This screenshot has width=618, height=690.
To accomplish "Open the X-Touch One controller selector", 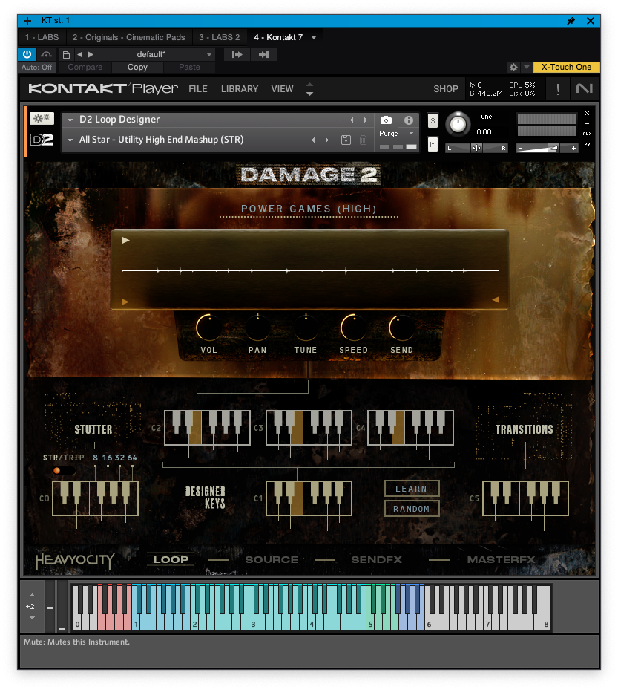I will click(x=566, y=67).
